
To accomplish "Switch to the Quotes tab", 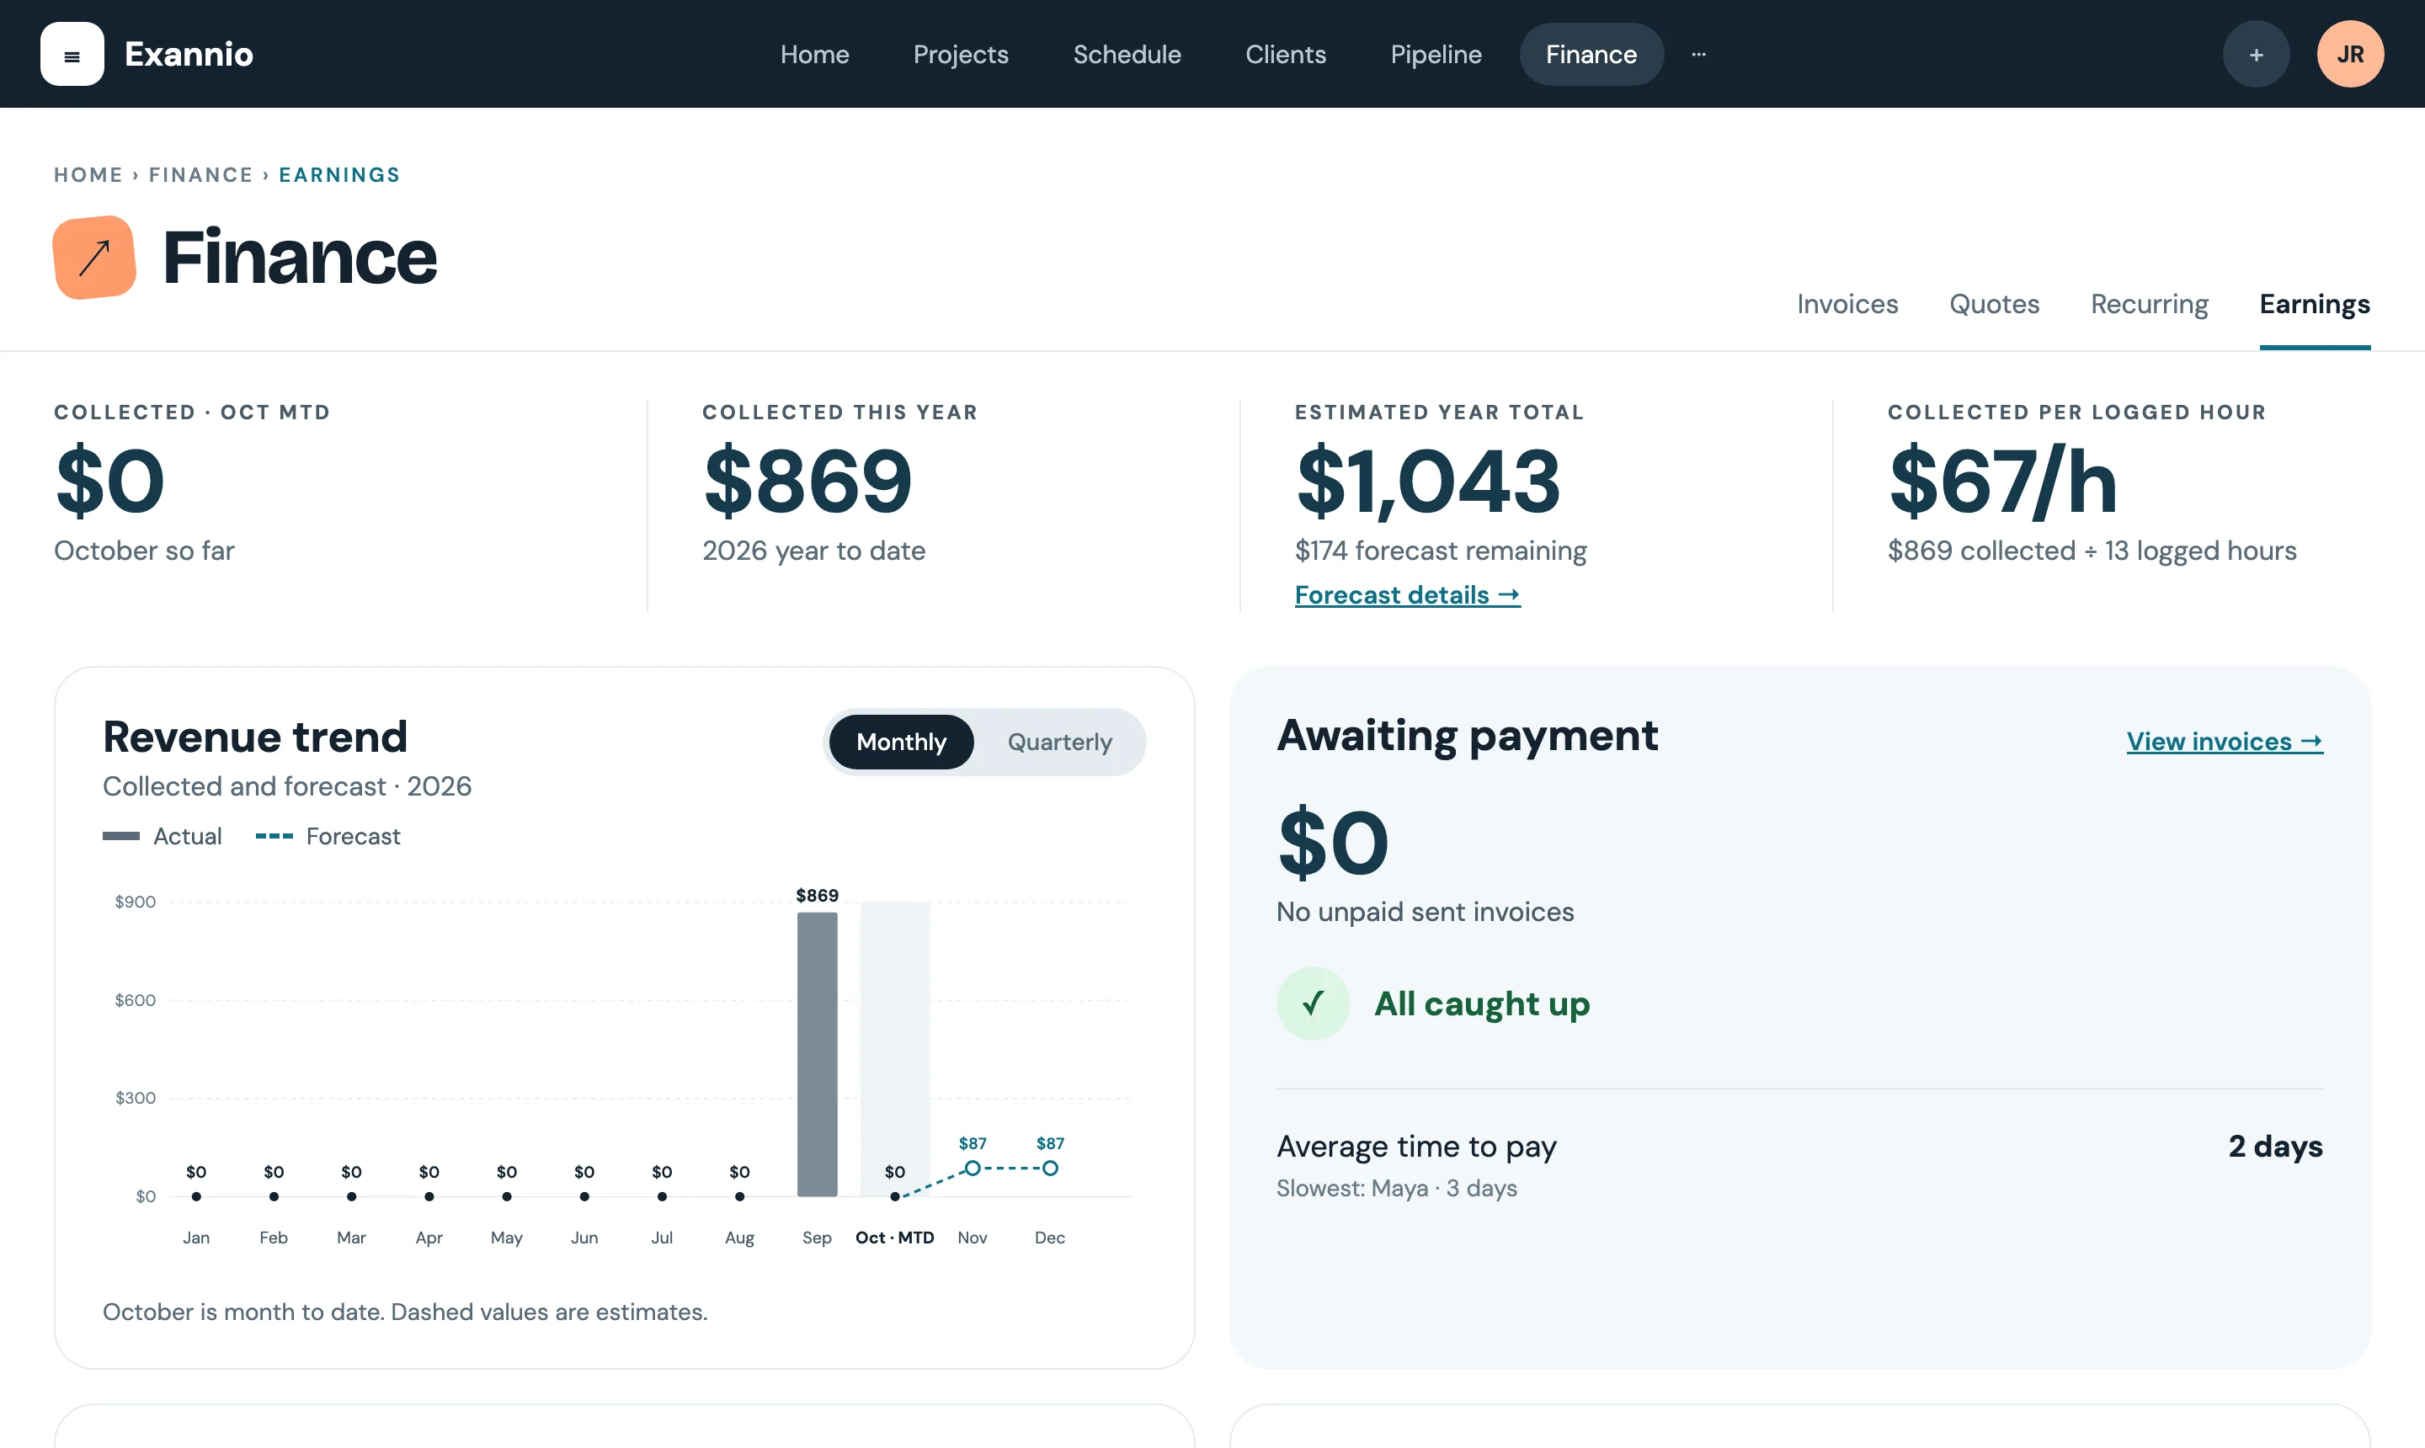I will pos(1995,305).
